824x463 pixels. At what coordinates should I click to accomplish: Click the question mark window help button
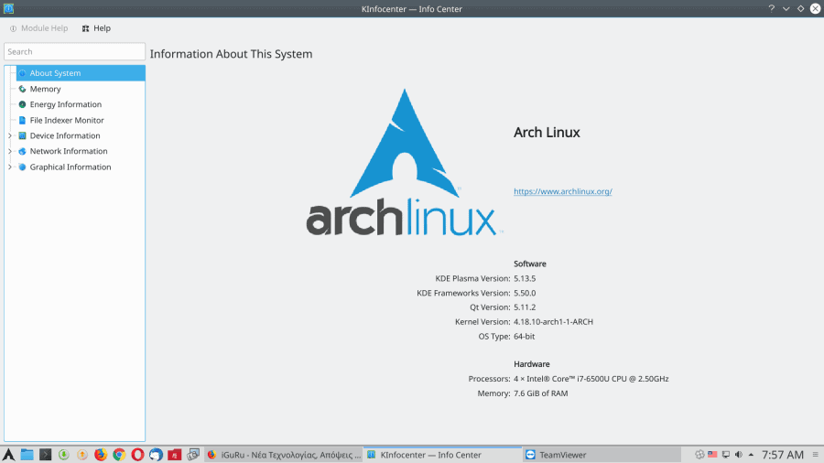772,8
